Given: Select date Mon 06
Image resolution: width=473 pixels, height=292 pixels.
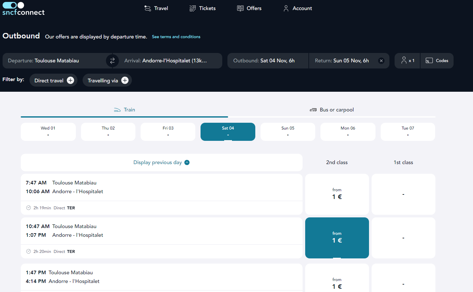Looking at the screenshot, I should pos(348,132).
